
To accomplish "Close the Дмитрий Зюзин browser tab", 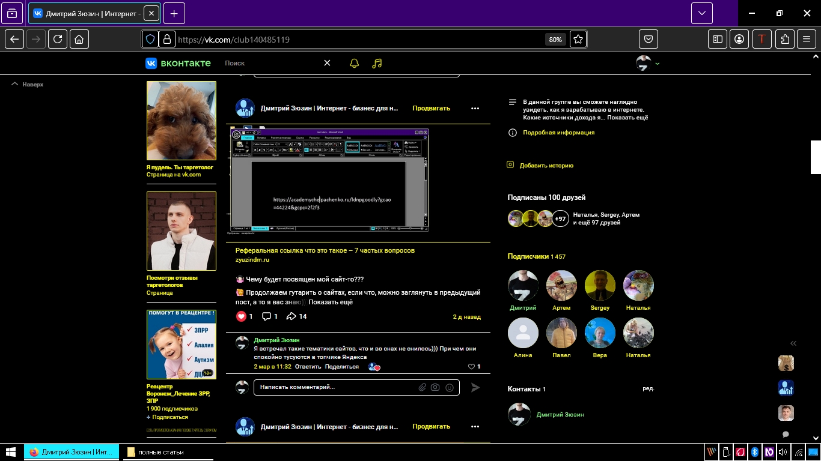I will (150, 13).
